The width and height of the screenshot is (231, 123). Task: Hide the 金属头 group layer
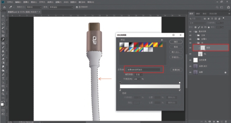(x=190, y=39)
